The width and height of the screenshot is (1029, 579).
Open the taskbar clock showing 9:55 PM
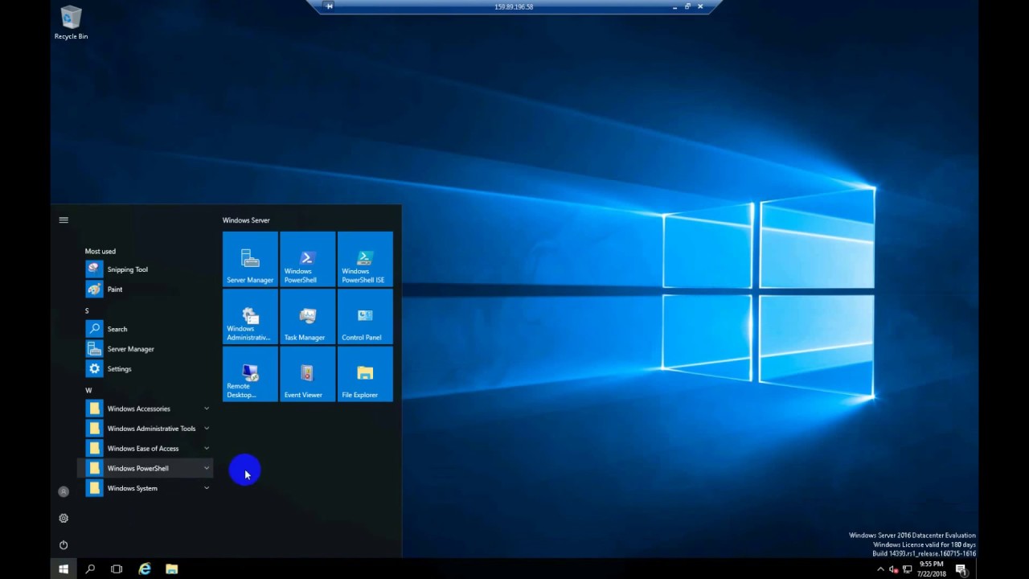click(x=930, y=569)
